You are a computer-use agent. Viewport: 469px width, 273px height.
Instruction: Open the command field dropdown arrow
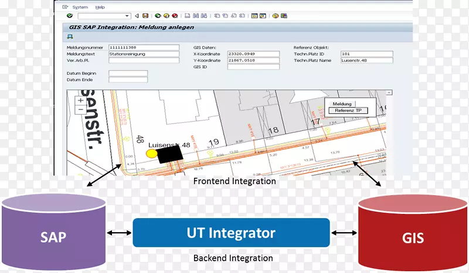click(x=127, y=16)
